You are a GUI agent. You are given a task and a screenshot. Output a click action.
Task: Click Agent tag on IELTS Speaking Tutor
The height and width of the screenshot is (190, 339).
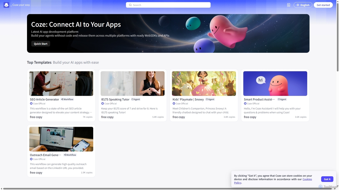tap(136, 99)
